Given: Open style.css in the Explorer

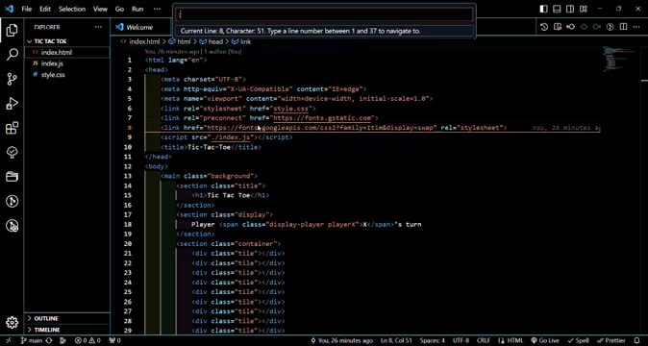Looking at the screenshot, I should pos(53,75).
